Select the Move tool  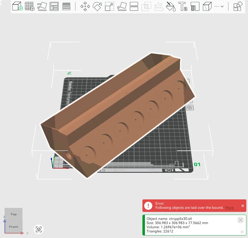coord(85,6)
